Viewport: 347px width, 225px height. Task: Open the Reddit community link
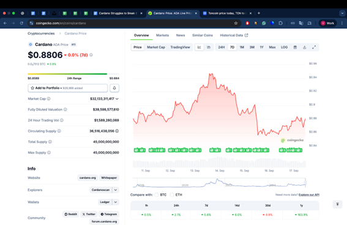71,214
